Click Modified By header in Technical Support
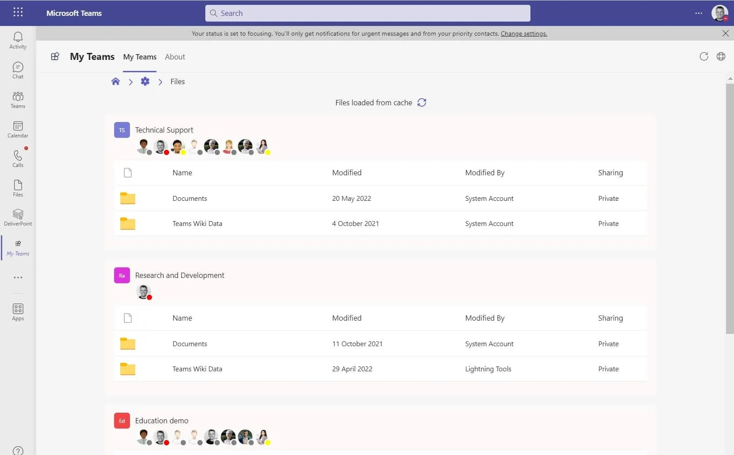734x455 pixels. coord(485,173)
